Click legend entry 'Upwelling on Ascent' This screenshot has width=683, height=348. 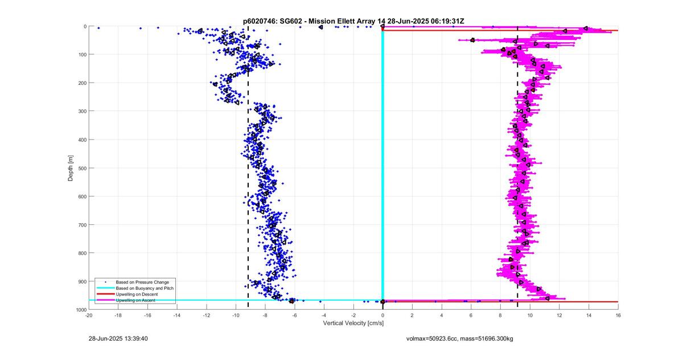(x=135, y=300)
